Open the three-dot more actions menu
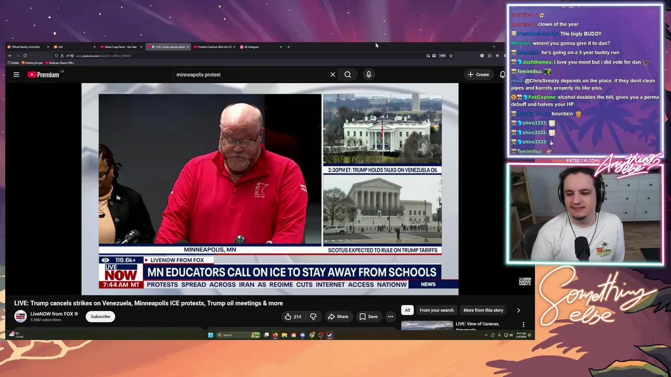This screenshot has height=377, width=671. (x=390, y=316)
